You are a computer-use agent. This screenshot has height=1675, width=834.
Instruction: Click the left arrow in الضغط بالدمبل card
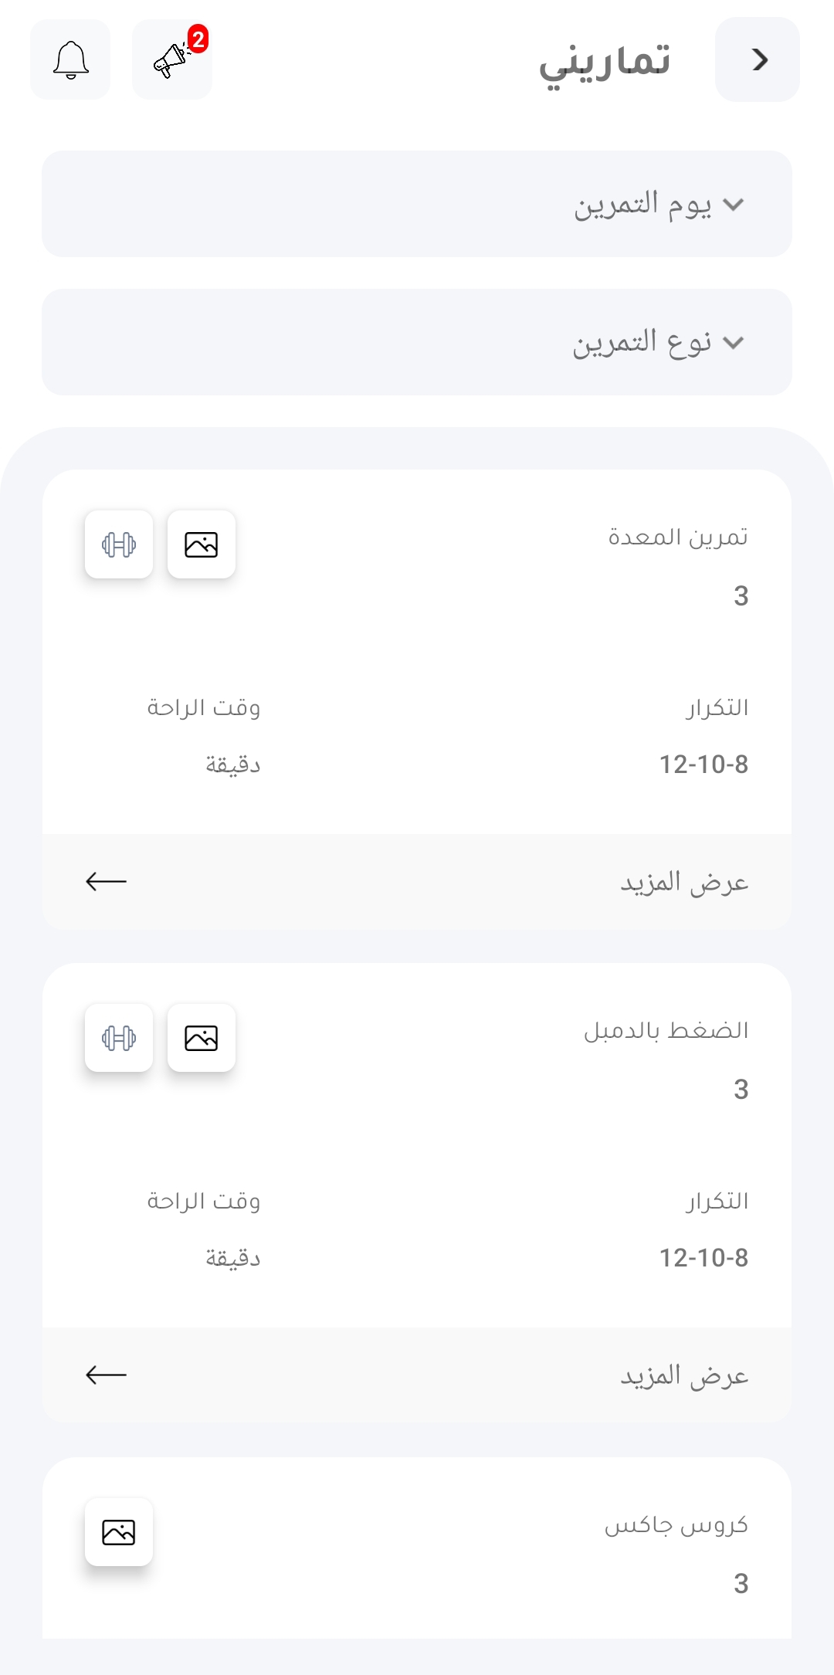click(x=107, y=1375)
